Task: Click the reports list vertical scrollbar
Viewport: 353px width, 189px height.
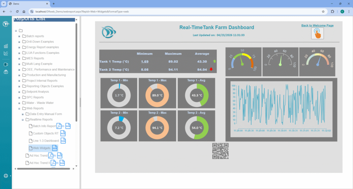Action: pyautogui.click(x=76, y=72)
